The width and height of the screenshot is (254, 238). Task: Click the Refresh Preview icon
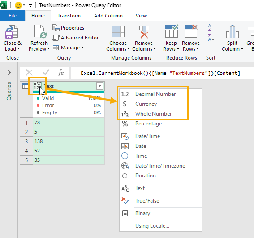point(40,32)
